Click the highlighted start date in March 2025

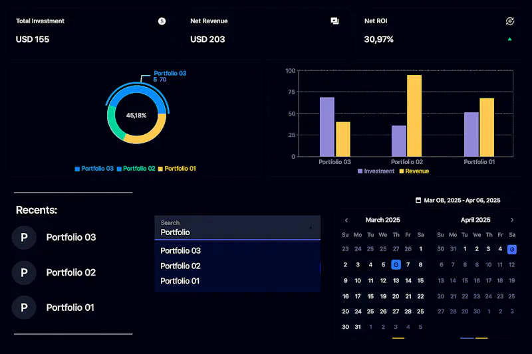(x=396, y=264)
